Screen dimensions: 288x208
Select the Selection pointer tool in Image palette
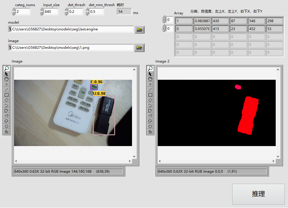[6, 74]
